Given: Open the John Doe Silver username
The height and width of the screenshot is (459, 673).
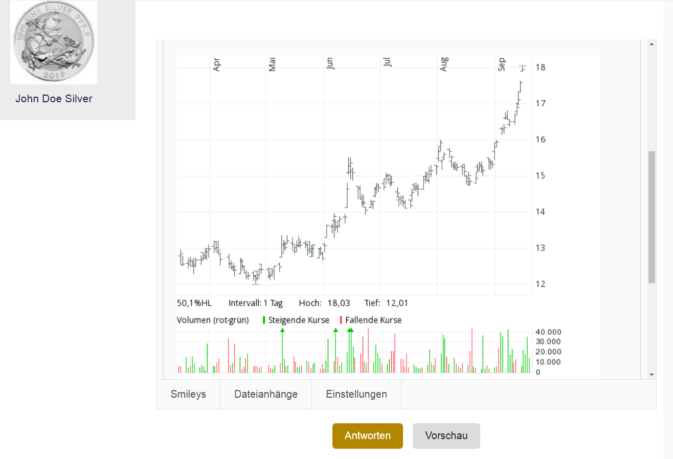Looking at the screenshot, I should 54,99.
